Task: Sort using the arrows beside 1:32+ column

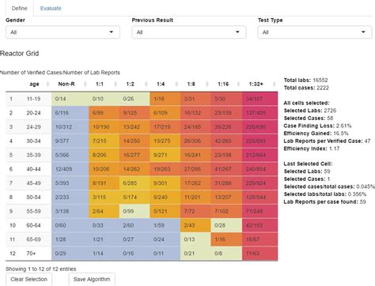Action: pyautogui.click(x=274, y=84)
